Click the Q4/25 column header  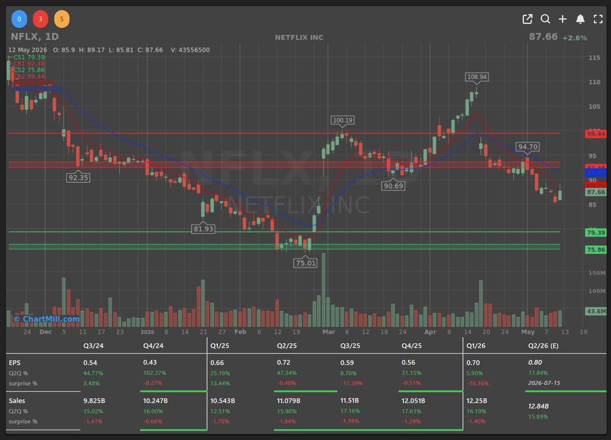(x=411, y=346)
